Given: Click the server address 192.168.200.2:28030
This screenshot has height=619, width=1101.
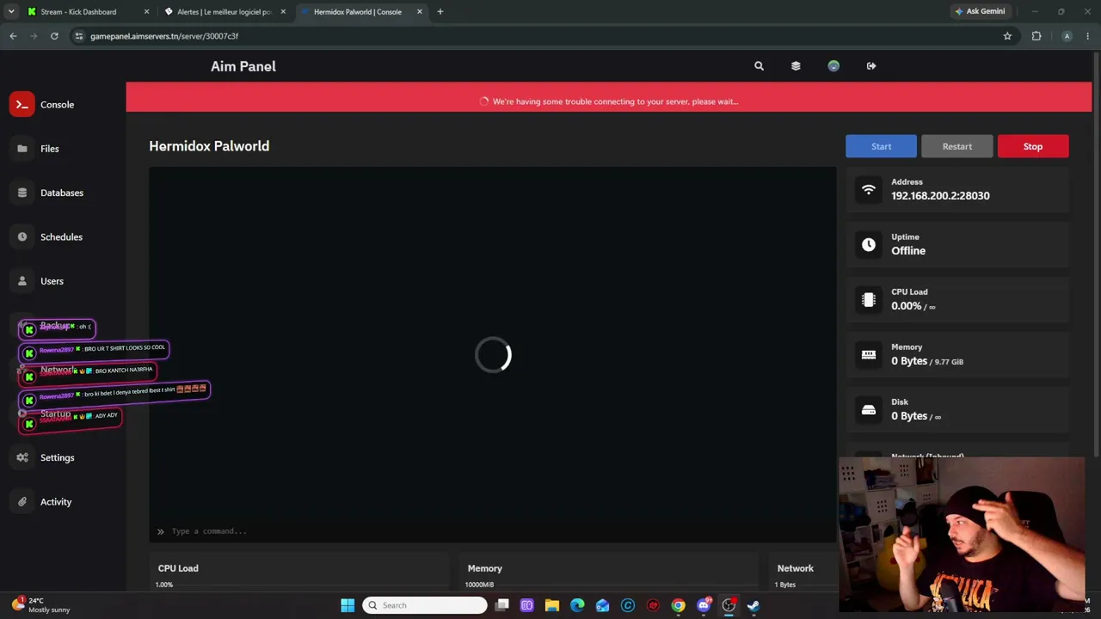Looking at the screenshot, I should click(x=940, y=196).
